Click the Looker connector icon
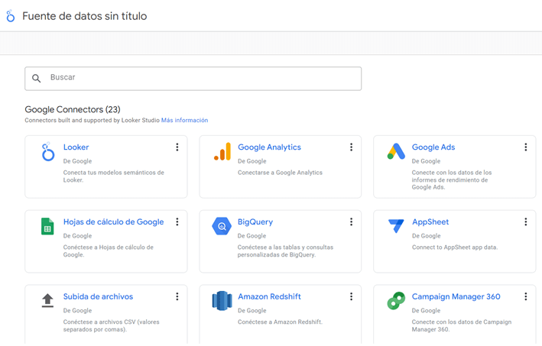 (47, 151)
